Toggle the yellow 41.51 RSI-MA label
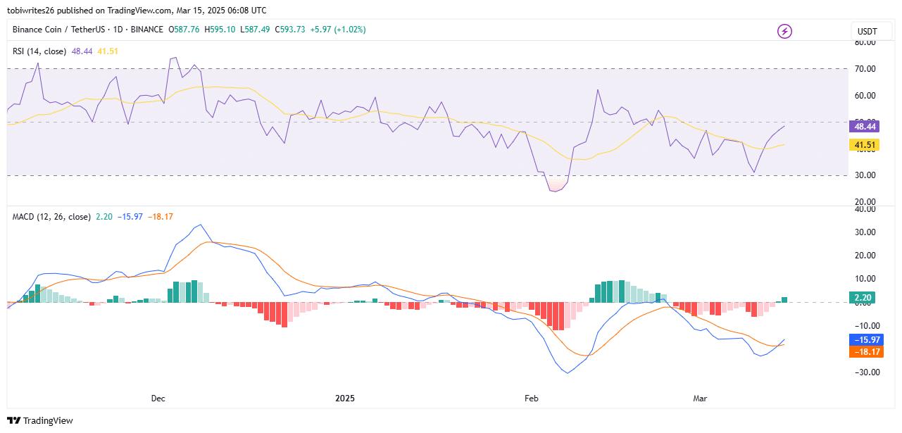The height and width of the screenshot is (433, 902). pyautogui.click(x=864, y=143)
